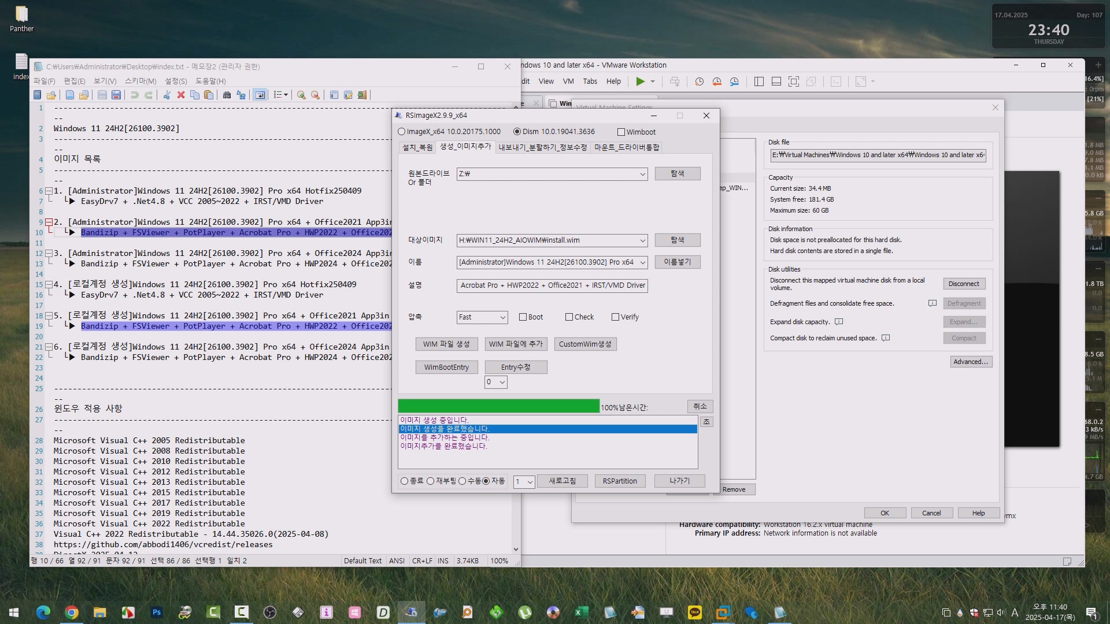
Task: Click the 설명 description input field
Action: point(552,285)
